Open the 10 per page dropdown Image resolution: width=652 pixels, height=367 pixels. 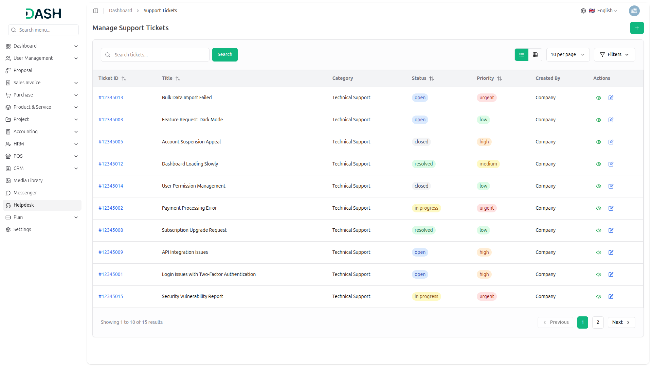567,55
